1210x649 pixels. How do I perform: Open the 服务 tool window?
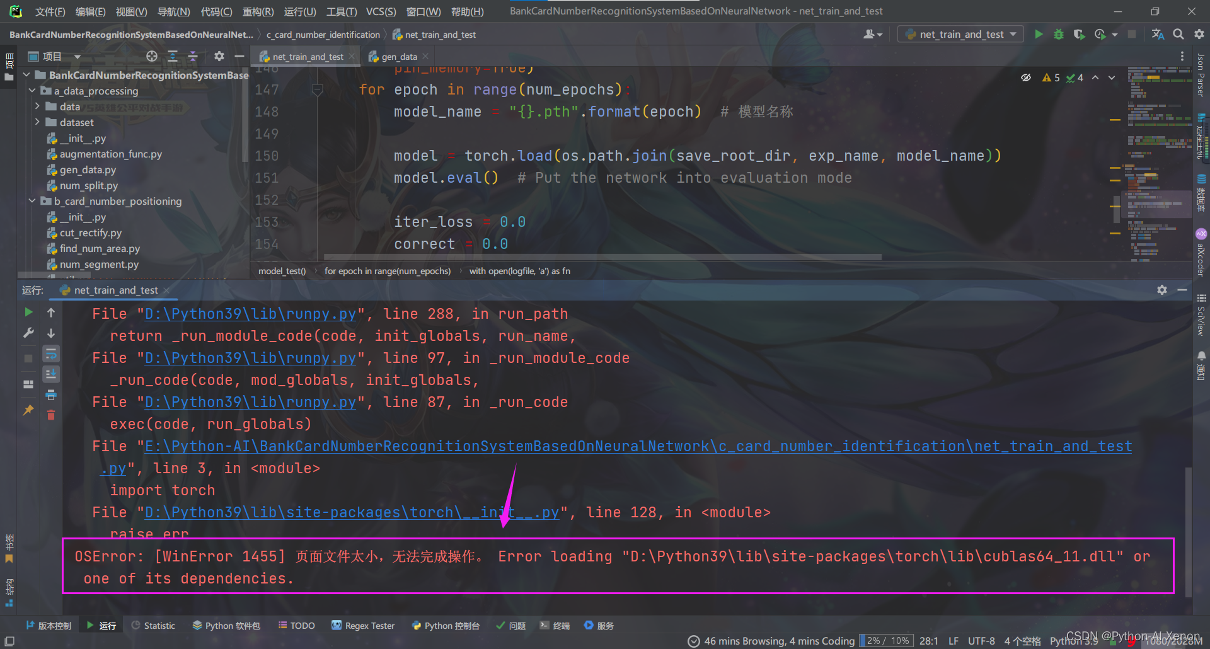599,626
